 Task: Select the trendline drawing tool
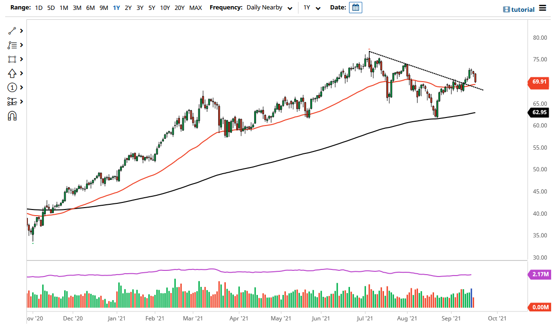pos(12,31)
